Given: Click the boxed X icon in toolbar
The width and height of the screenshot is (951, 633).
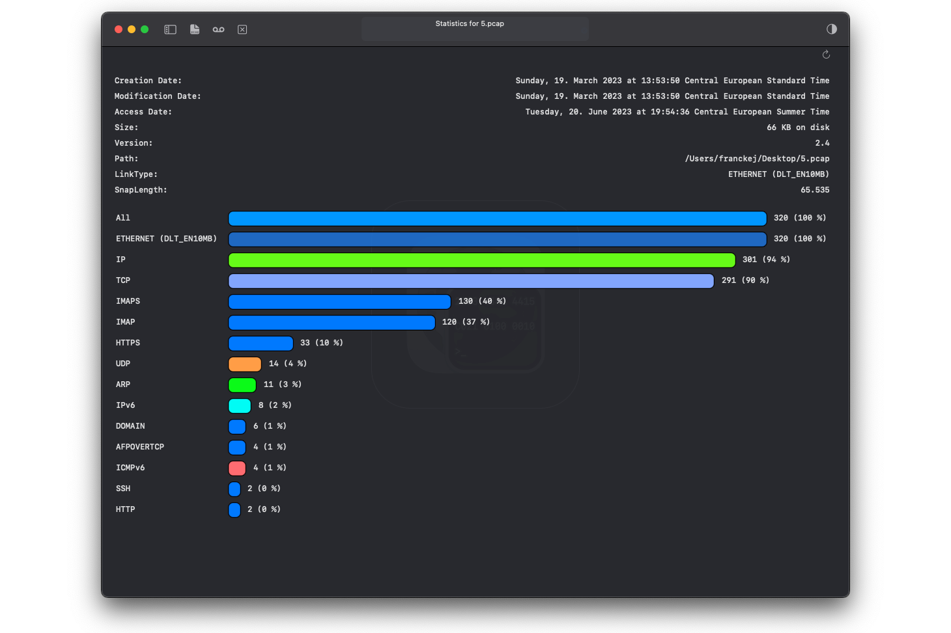Looking at the screenshot, I should click(x=242, y=29).
